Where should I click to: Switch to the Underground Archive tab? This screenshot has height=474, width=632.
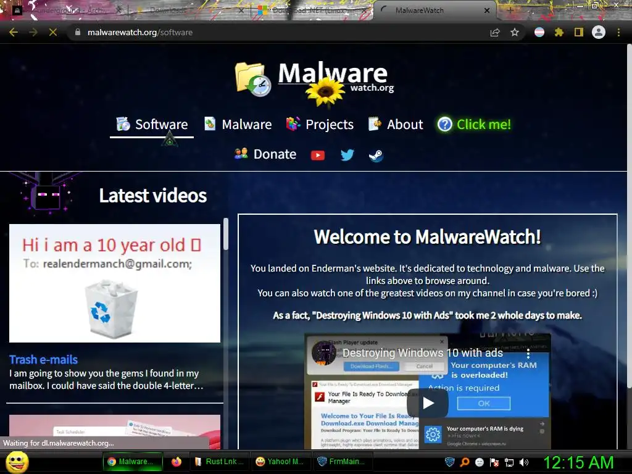[67, 10]
